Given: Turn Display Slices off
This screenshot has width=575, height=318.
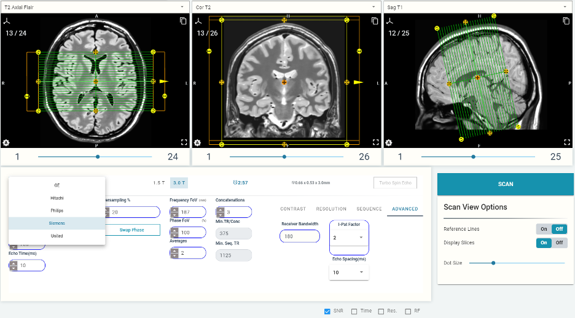Looking at the screenshot, I should coord(559,242).
